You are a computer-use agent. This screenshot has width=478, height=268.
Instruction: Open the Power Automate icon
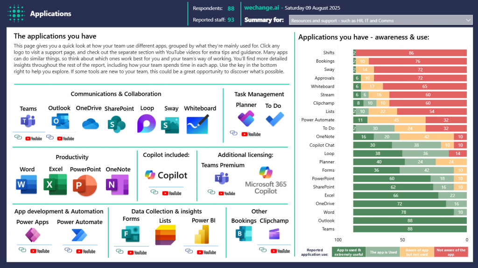click(79, 235)
